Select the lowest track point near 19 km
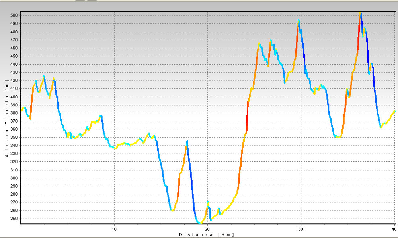 pyautogui.click(x=199, y=223)
